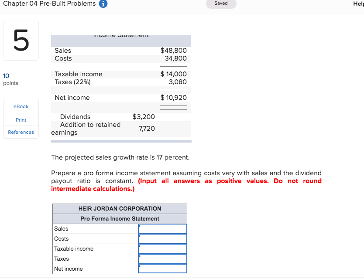Image resolution: width=364 pixels, height=279 pixels.
Task: Click the hint marker beside Costs field
Action: pyautogui.click(x=140, y=236)
